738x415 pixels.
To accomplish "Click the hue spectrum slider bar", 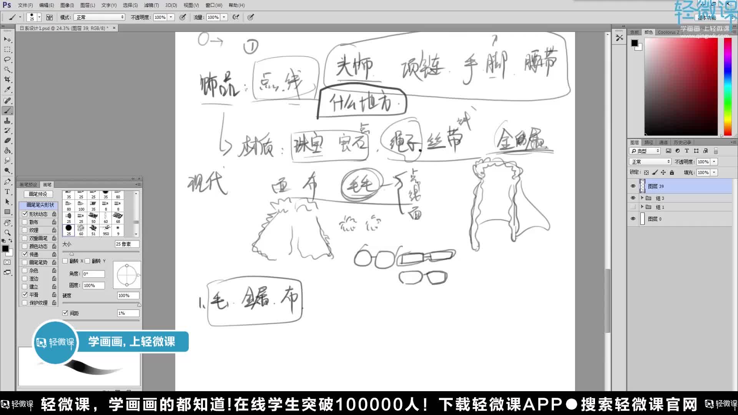I will click(x=728, y=86).
